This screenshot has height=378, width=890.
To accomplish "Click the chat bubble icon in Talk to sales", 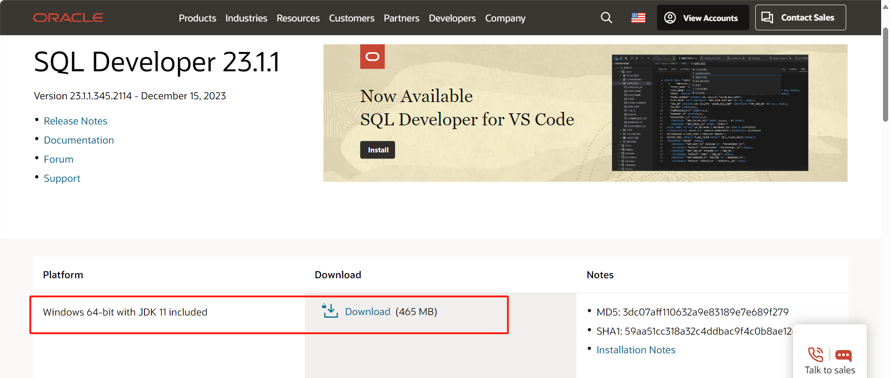I will [x=843, y=356].
